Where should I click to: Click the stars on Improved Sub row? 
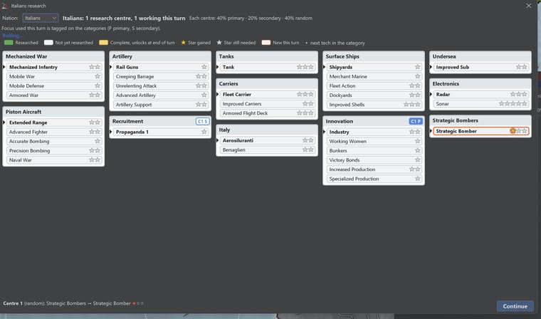point(521,67)
